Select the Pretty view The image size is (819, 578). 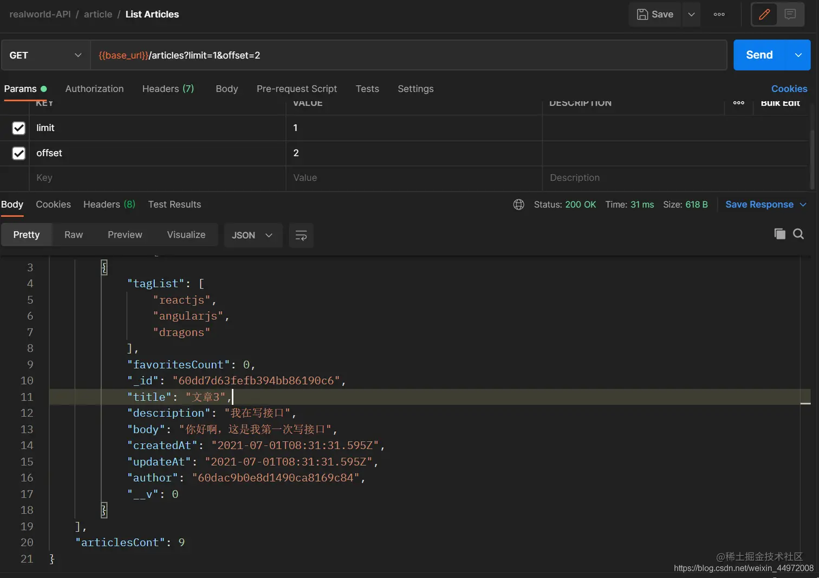point(26,235)
